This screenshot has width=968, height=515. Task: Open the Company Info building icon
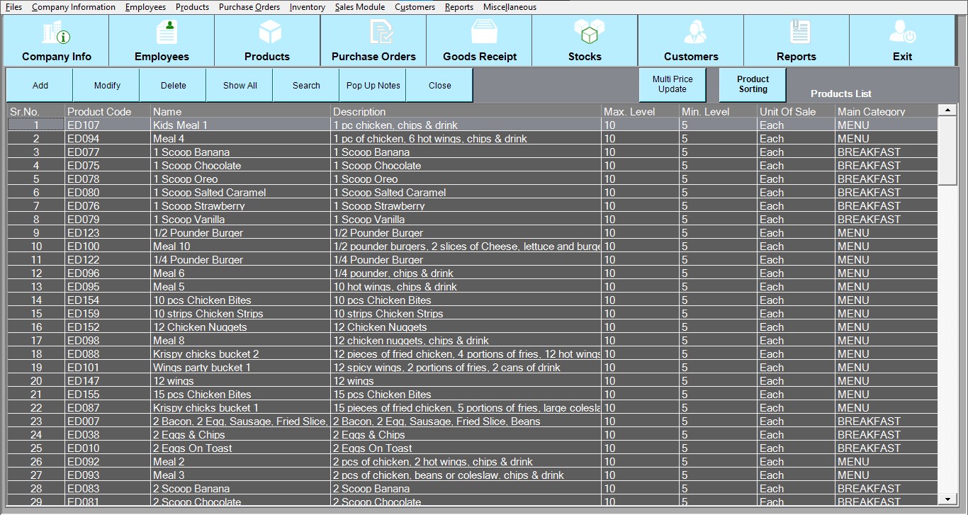[x=57, y=33]
